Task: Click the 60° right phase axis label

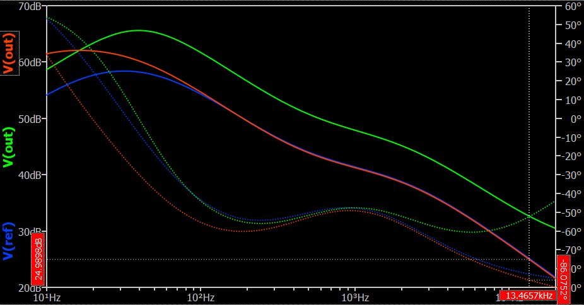Action: coord(573,6)
